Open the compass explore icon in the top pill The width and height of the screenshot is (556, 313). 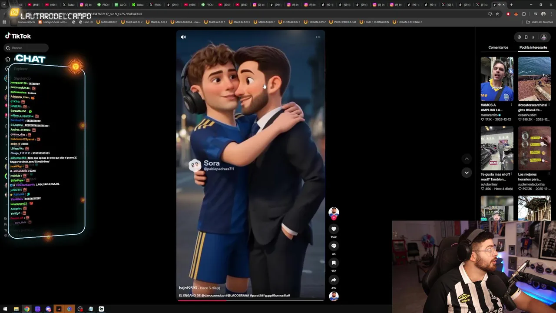pyautogui.click(x=519, y=37)
